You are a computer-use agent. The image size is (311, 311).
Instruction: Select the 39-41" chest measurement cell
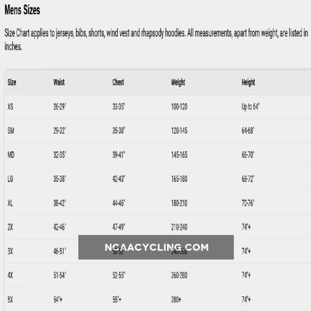click(119, 155)
